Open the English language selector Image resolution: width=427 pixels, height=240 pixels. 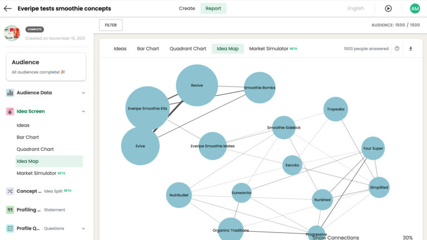tap(356, 9)
